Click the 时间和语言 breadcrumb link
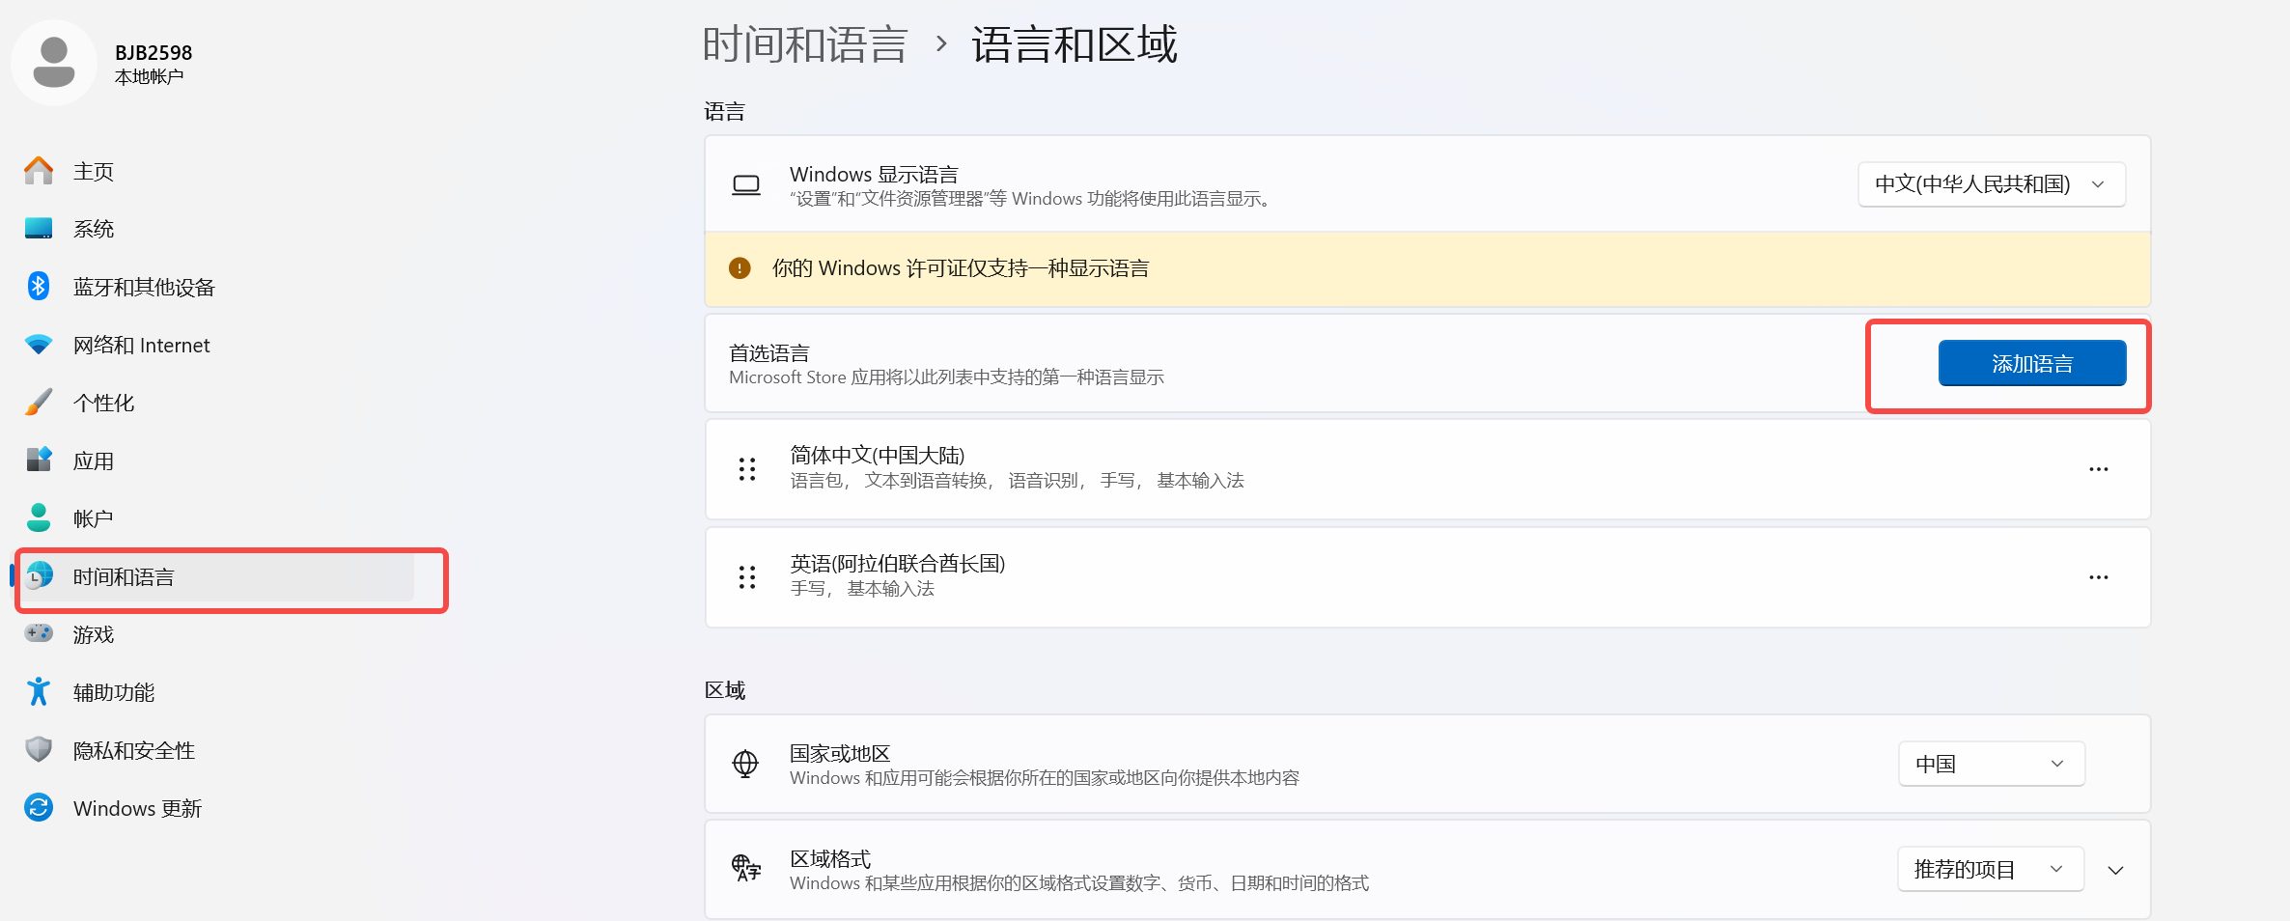This screenshot has height=921, width=2290. coord(805,44)
